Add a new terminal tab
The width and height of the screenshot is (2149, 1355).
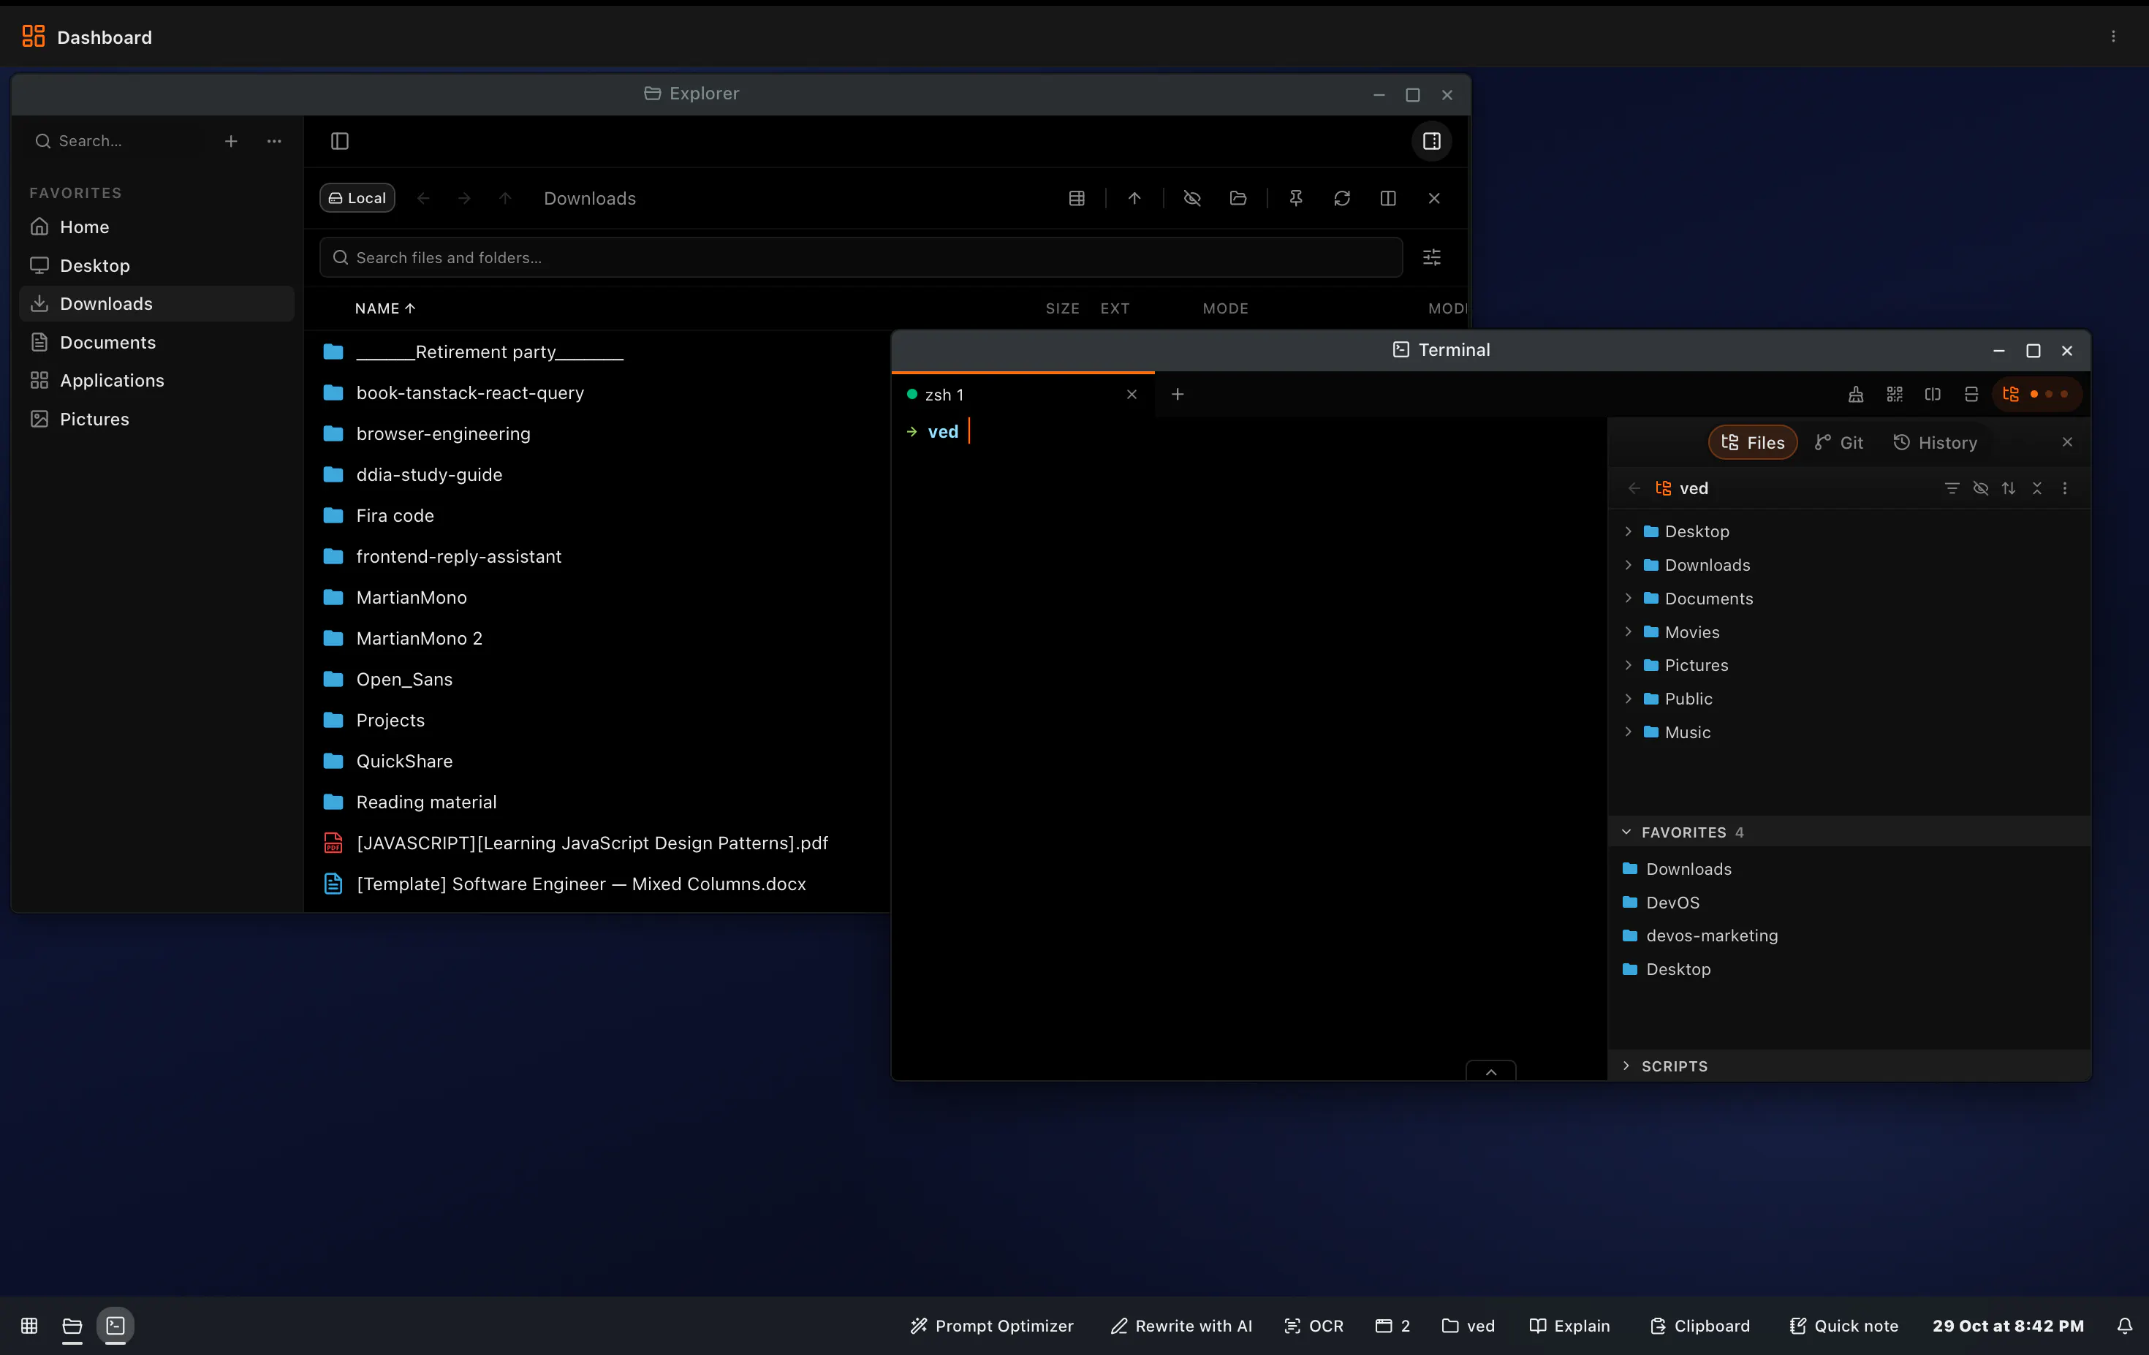coord(1177,394)
